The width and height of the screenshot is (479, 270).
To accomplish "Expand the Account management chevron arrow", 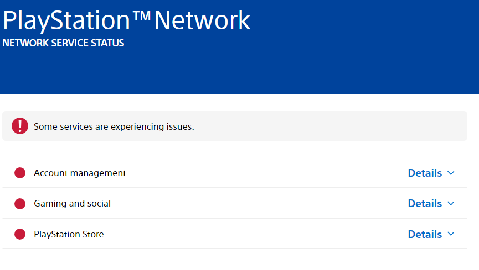I will click(451, 173).
